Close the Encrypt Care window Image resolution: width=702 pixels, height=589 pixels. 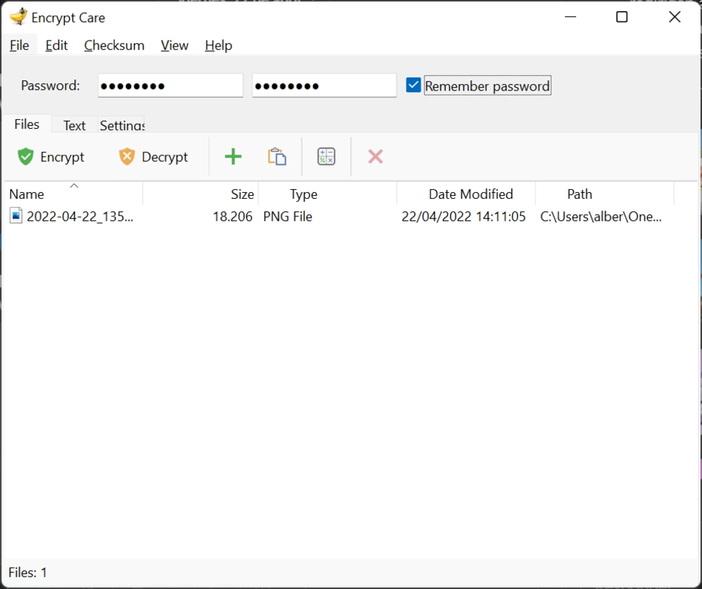pos(675,17)
